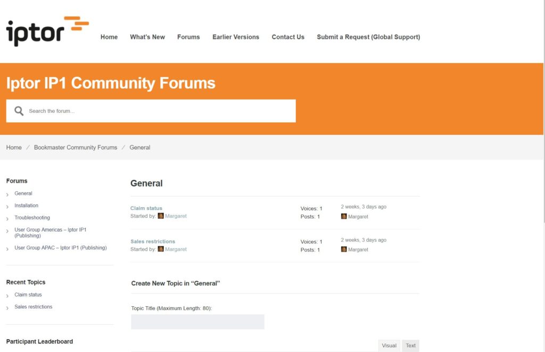Viewport: 545px width, 352px height.
Task: Click the page vertical scrollbar
Action: click(544, 111)
